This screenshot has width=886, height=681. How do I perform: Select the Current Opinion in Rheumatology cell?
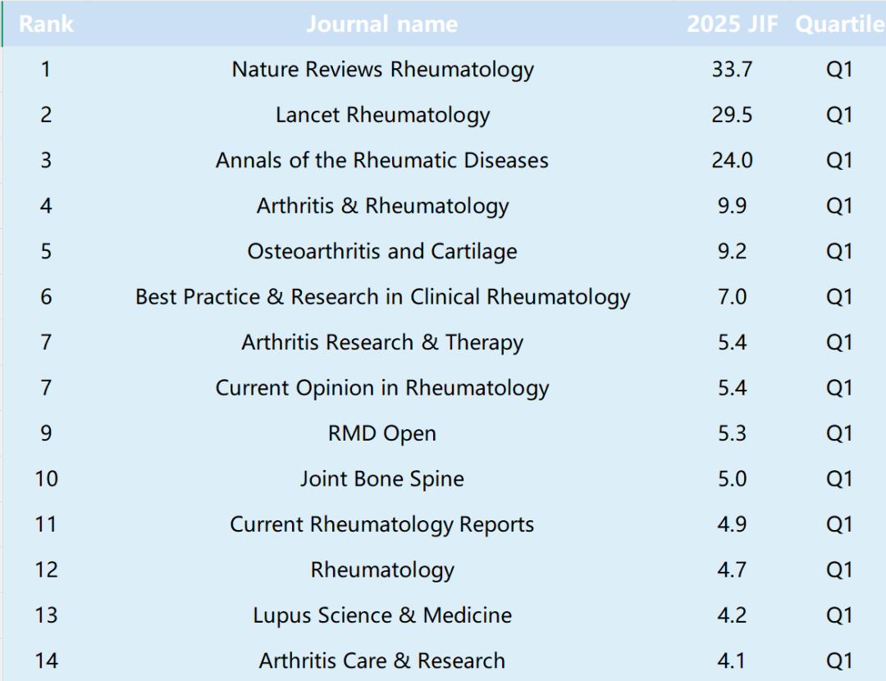[382, 388]
